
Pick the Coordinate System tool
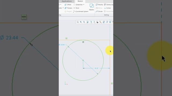[x=81, y=11]
